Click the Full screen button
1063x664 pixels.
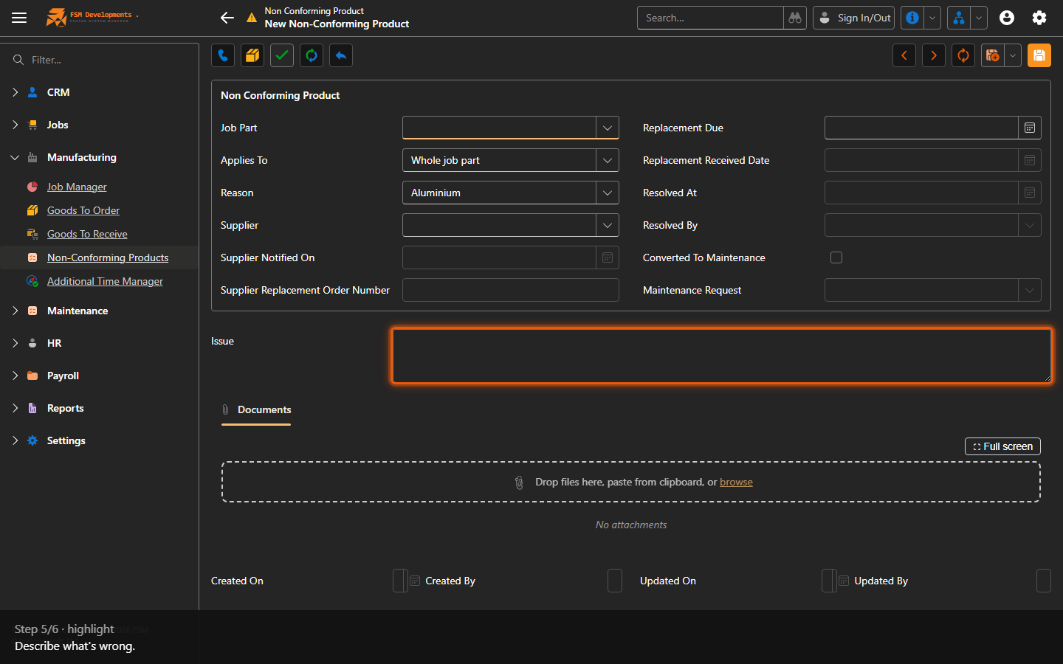click(x=1002, y=446)
